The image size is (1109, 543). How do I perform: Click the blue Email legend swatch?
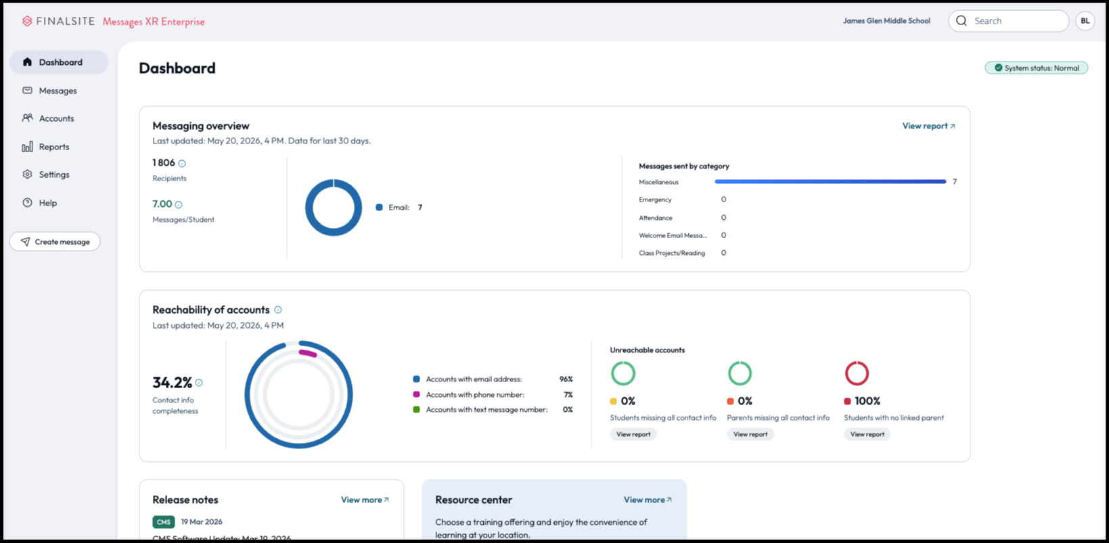pos(379,208)
